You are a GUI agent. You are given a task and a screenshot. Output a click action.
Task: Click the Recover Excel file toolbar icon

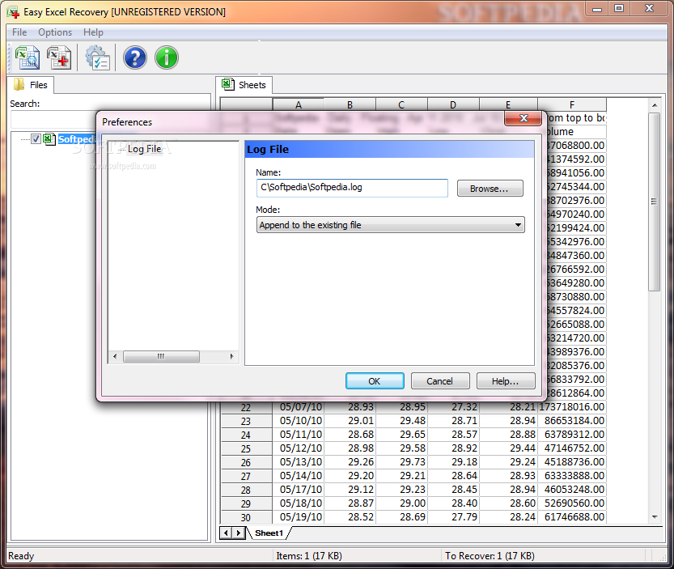click(x=59, y=57)
